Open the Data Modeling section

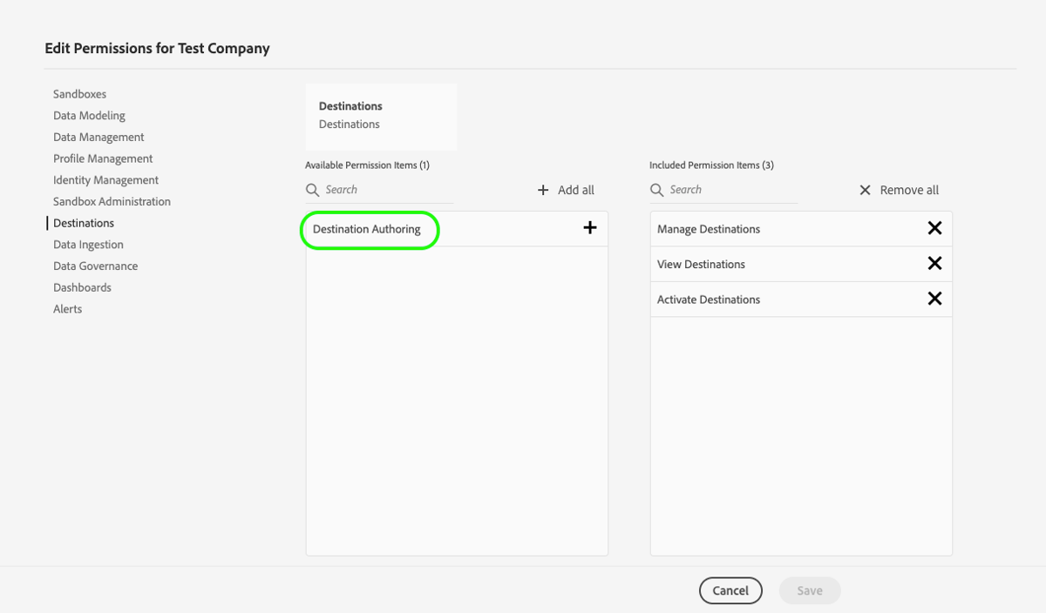[89, 115]
